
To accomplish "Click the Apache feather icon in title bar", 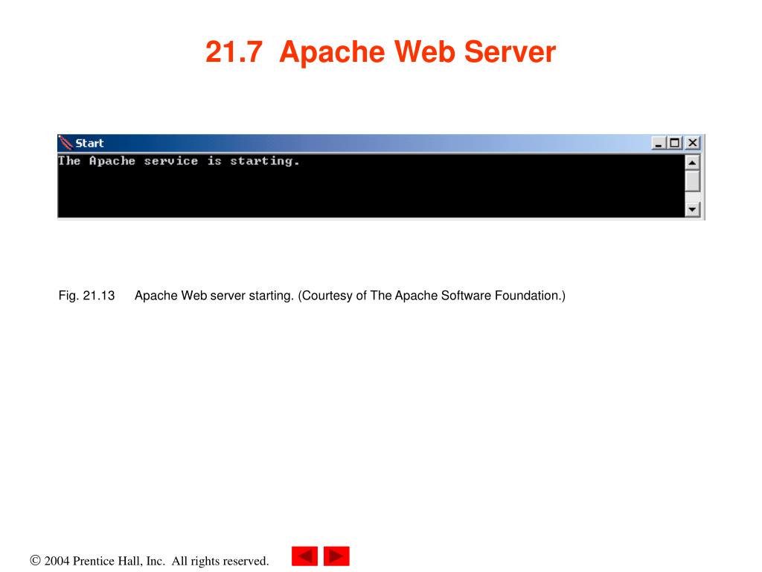I will pyautogui.click(x=65, y=143).
